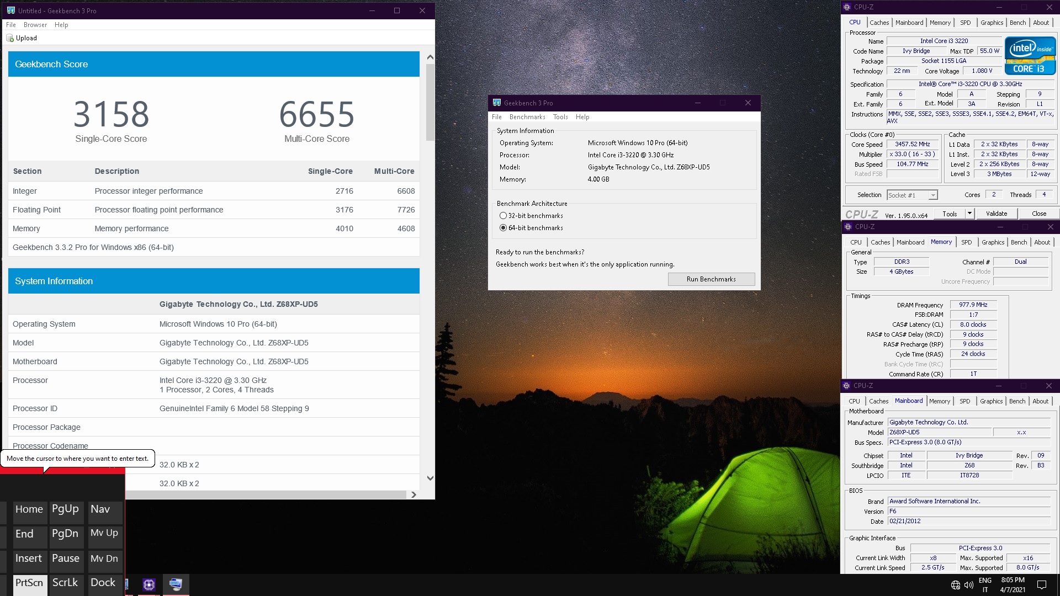Click the 3158 single-core score
The image size is (1060, 596).
(112, 114)
